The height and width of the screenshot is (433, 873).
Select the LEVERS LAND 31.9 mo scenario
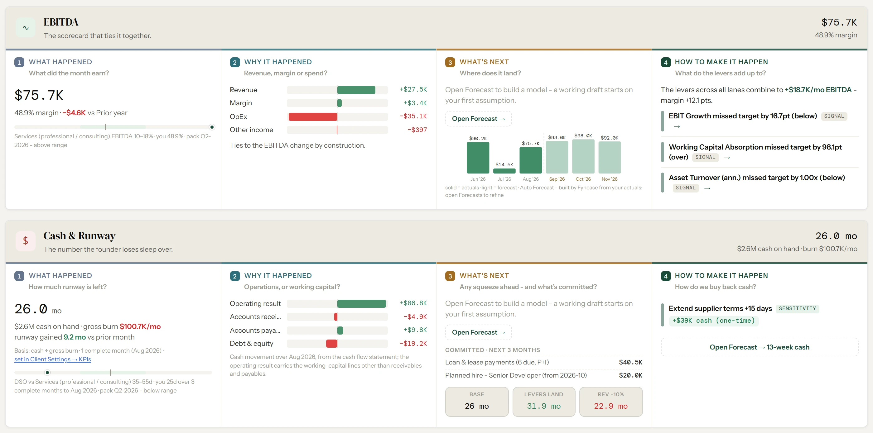click(x=543, y=402)
